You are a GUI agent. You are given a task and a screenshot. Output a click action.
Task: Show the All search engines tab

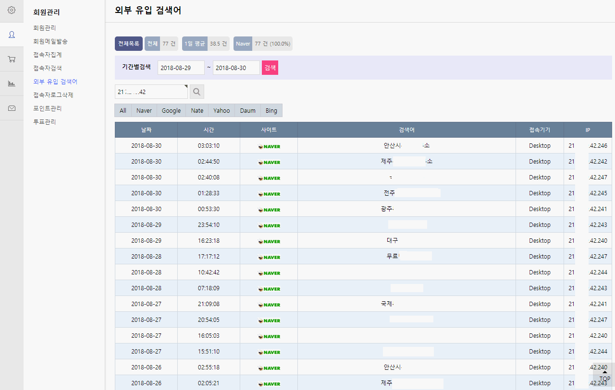(x=123, y=110)
